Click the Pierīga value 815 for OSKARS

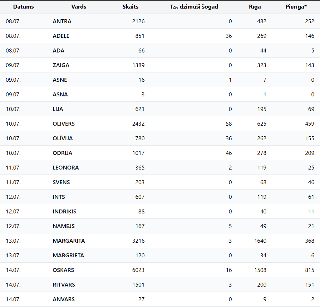pyautogui.click(x=310, y=270)
